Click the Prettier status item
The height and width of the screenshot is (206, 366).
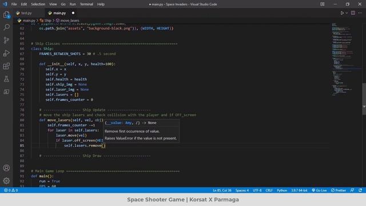tap(339, 191)
